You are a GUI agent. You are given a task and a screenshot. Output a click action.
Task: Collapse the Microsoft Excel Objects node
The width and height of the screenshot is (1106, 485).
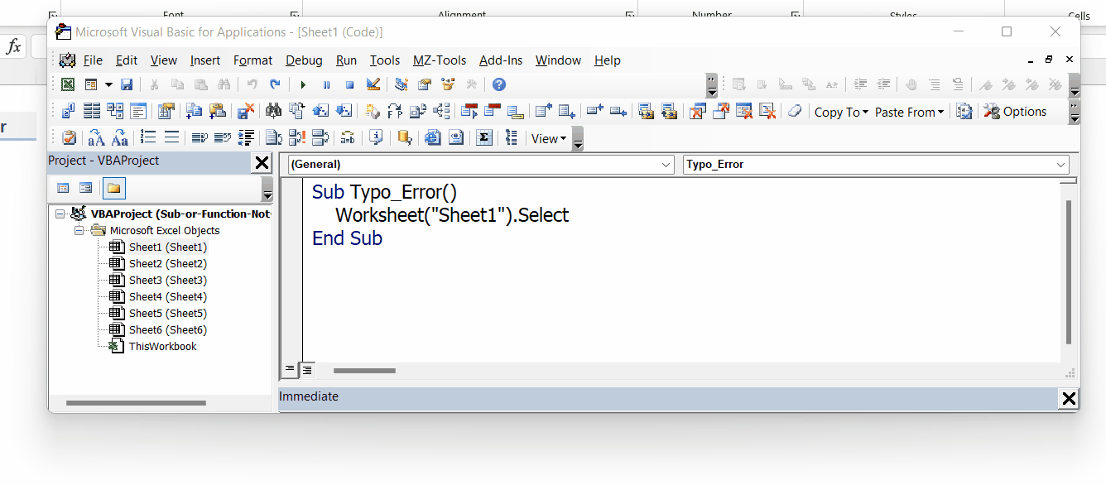click(80, 230)
